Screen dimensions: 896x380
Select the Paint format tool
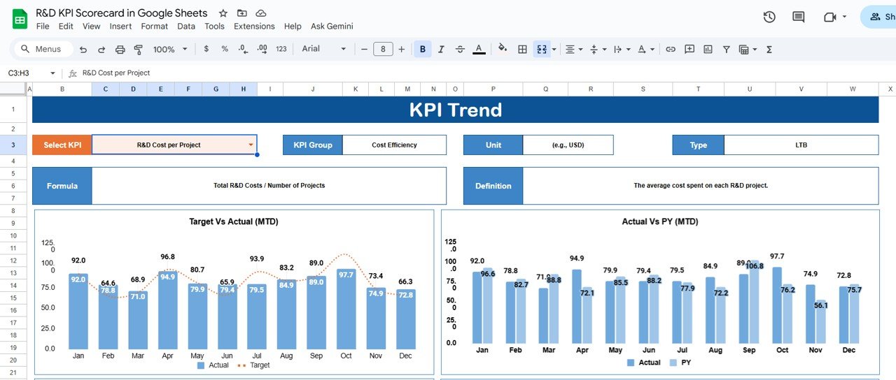tap(138, 50)
